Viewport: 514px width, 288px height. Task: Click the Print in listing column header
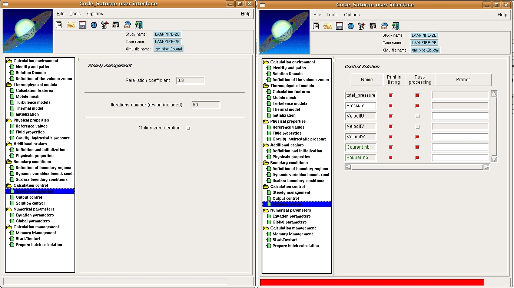coord(394,80)
